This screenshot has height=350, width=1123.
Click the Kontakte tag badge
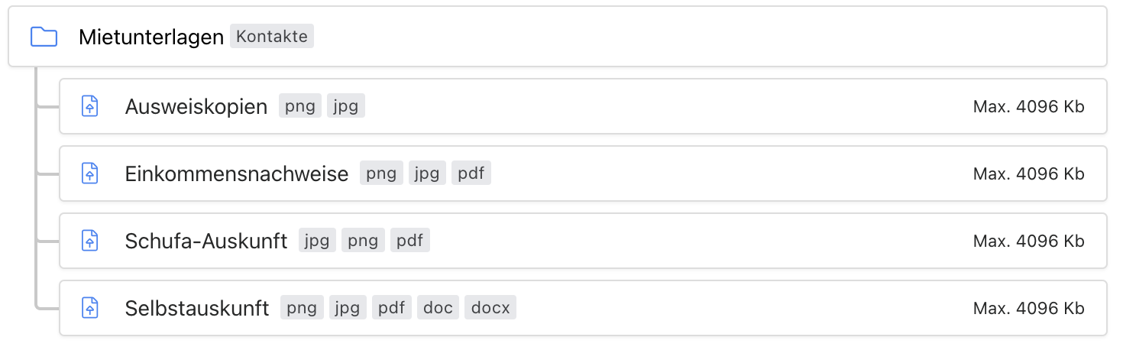[x=272, y=36]
